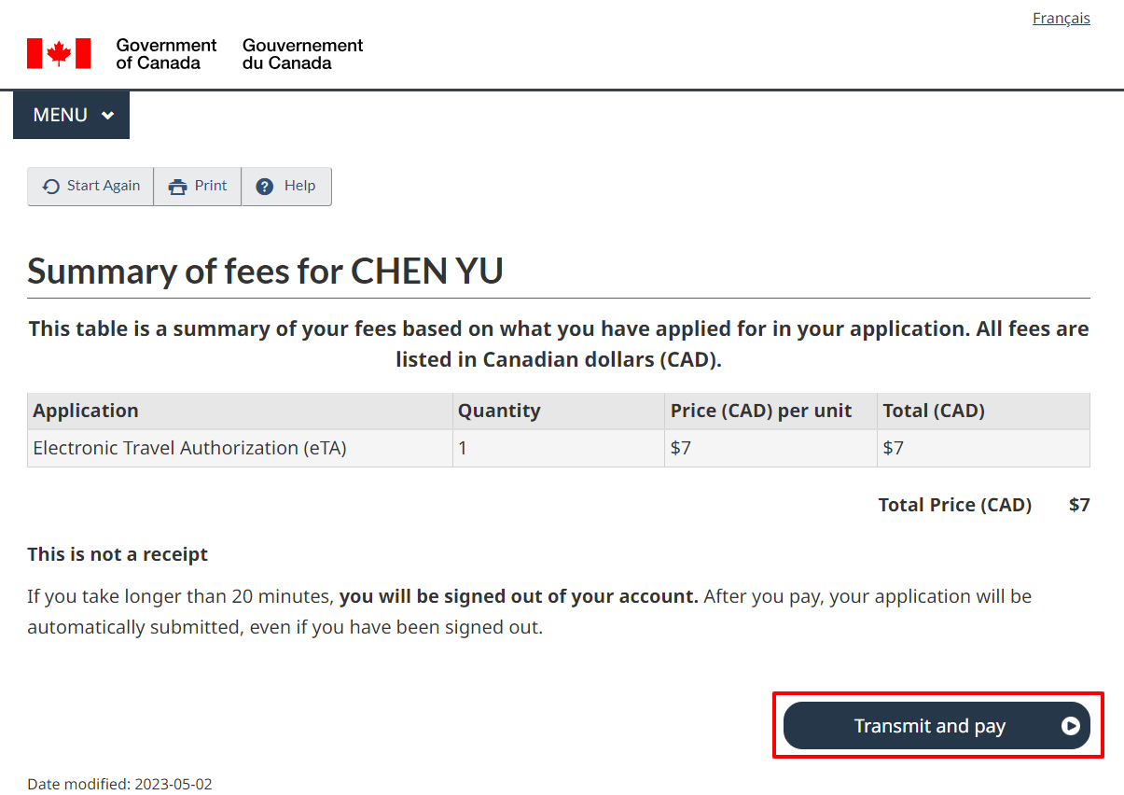Click the question mark Help icon
Image resolution: width=1124 pixels, height=795 pixels.
click(265, 187)
